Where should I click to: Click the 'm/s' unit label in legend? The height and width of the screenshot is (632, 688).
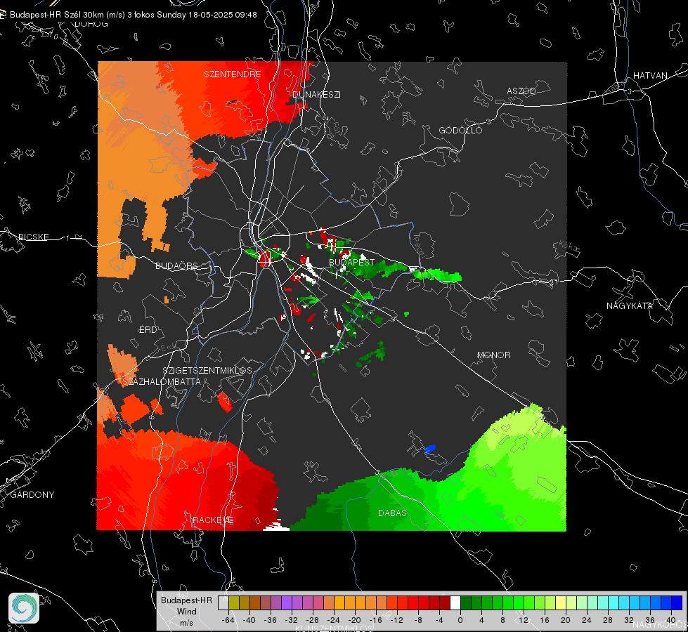[x=186, y=623]
